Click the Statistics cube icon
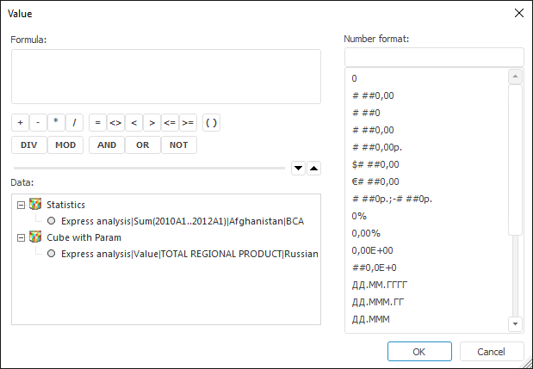 (35, 204)
